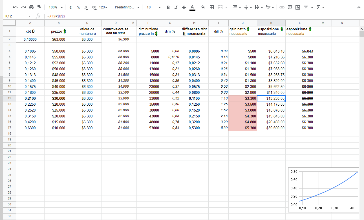
Task: Undo the last action
Action: point(16,7)
